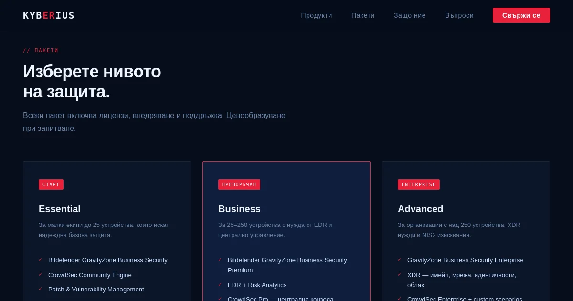Click the Essential description about 25 устройства
The image size is (573, 301).
(x=104, y=230)
